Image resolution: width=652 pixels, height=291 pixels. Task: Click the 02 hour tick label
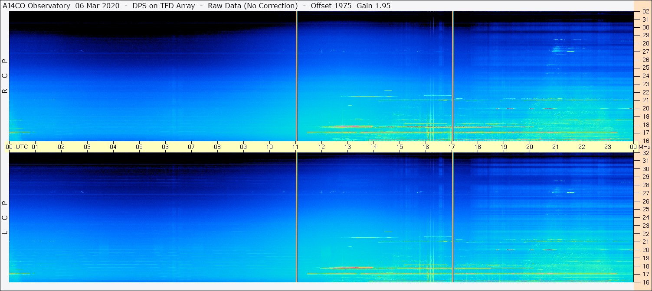(x=61, y=147)
